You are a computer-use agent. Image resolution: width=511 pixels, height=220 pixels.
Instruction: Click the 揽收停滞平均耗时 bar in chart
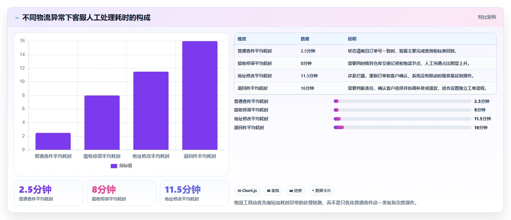point(102,122)
